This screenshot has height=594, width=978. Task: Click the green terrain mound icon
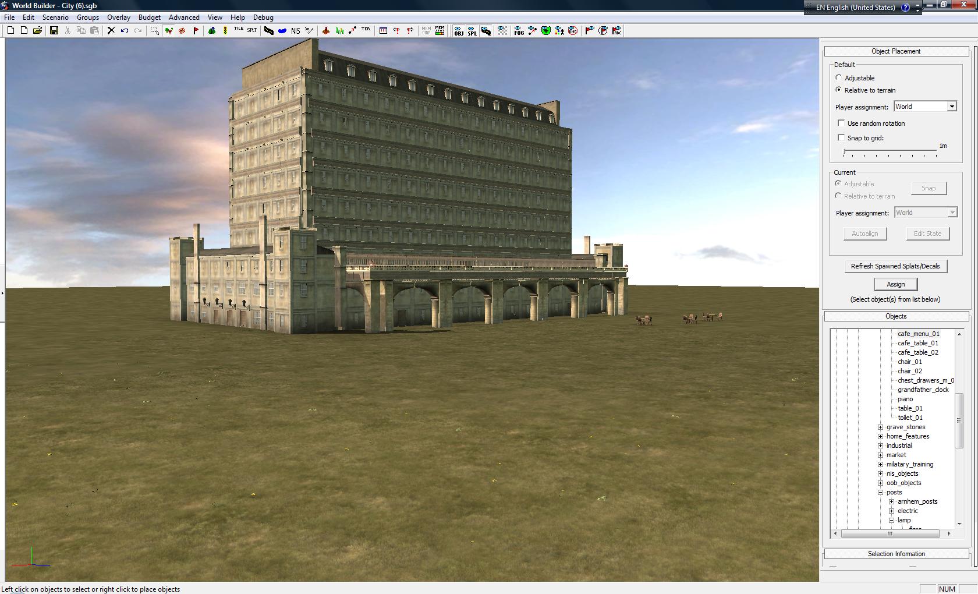click(x=212, y=31)
